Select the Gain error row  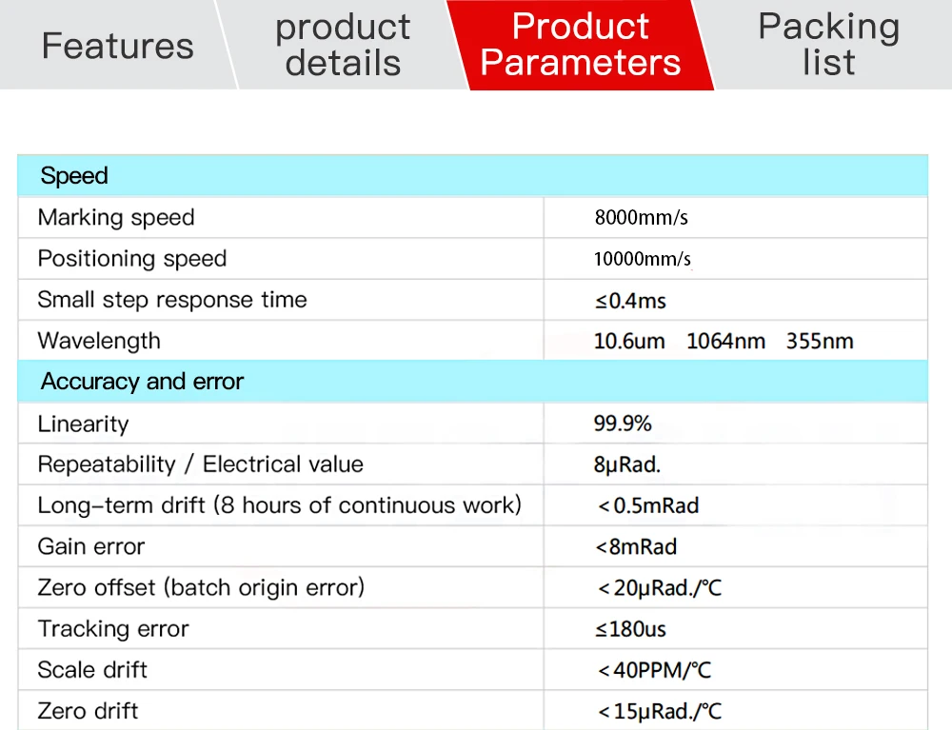click(472, 546)
